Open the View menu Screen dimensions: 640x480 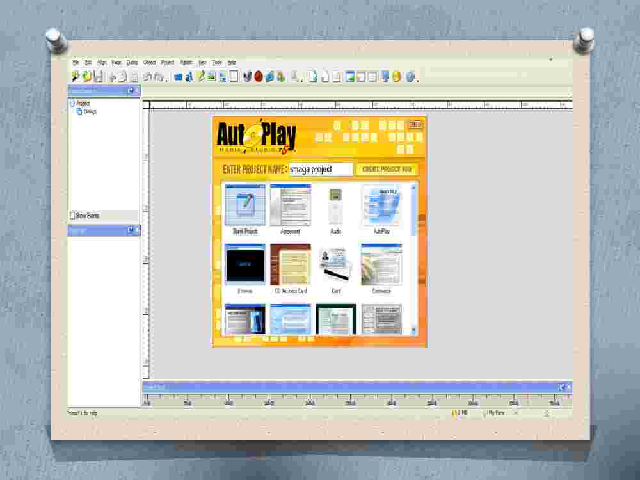point(202,63)
